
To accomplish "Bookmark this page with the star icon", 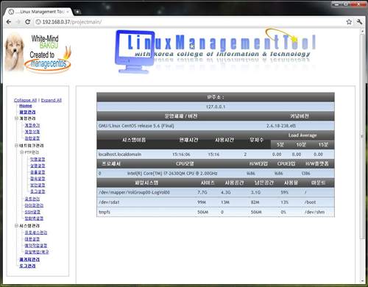I will pos(349,22).
